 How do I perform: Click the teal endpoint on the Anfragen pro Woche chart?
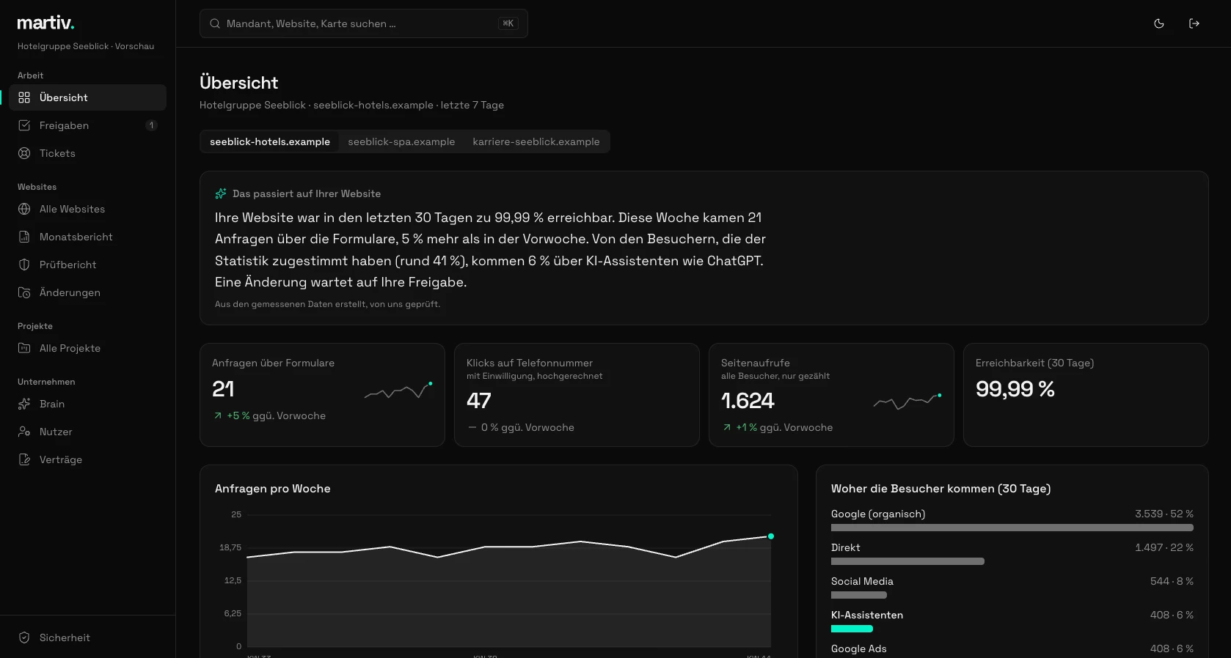pyautogui.click(x=771, y=536)
